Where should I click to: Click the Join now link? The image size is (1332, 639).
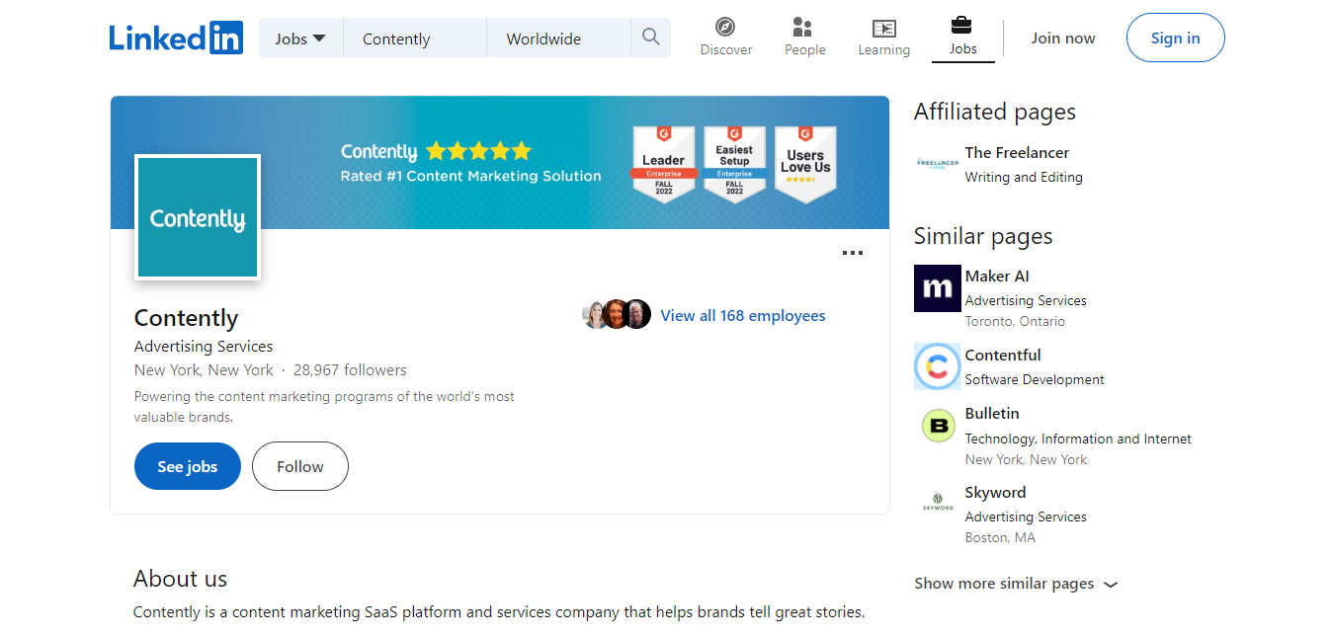click(1063, 39)
